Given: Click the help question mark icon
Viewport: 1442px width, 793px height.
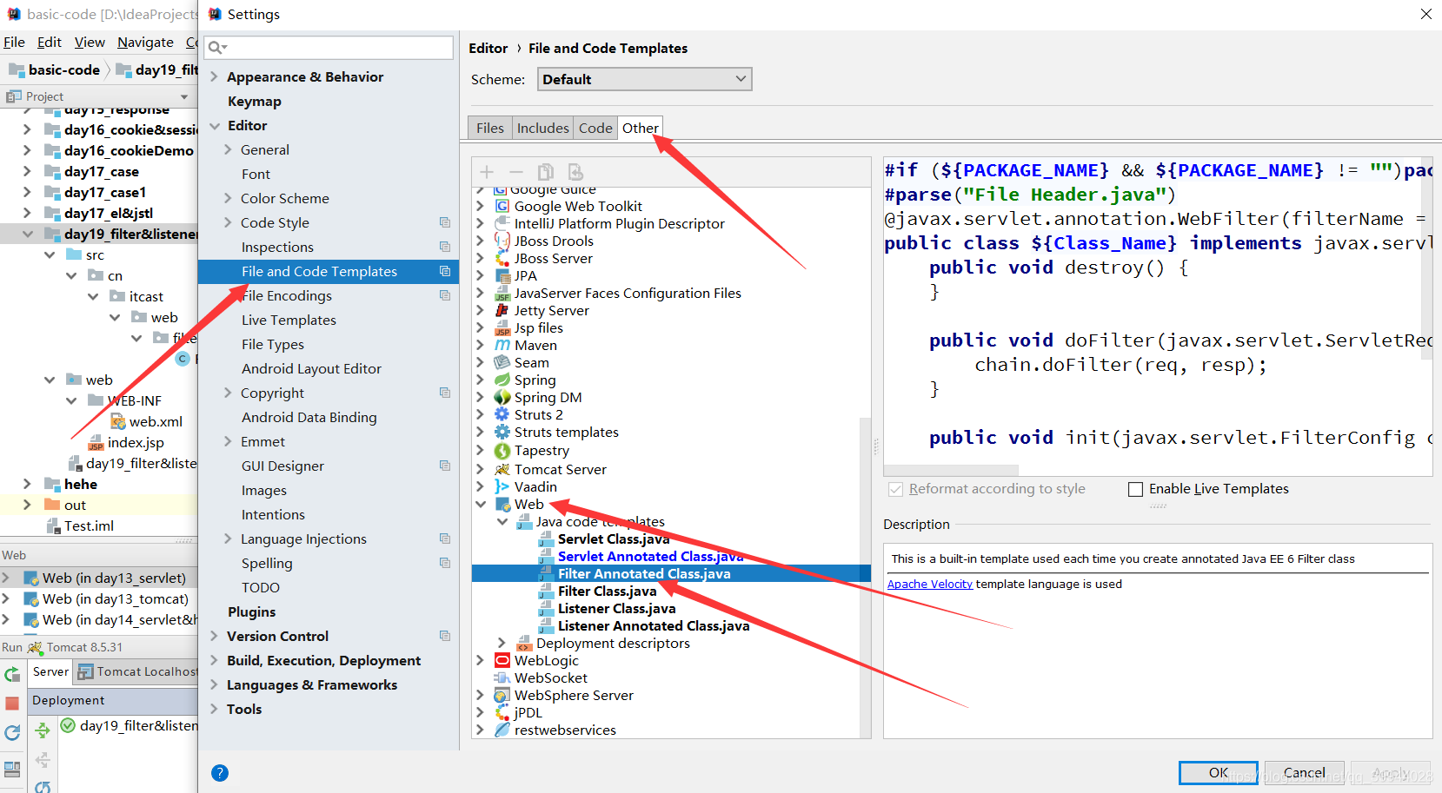Looking at the screenshot, I should pos(220,773).
